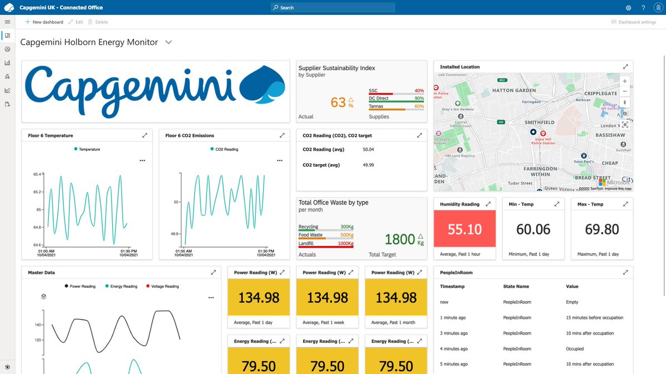Reset the map compass rotation

click(625, 103)
